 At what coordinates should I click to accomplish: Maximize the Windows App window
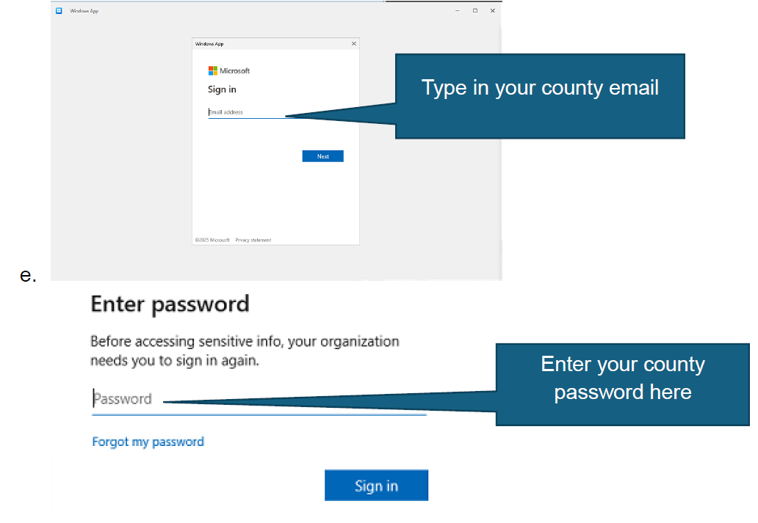[474, 11]
